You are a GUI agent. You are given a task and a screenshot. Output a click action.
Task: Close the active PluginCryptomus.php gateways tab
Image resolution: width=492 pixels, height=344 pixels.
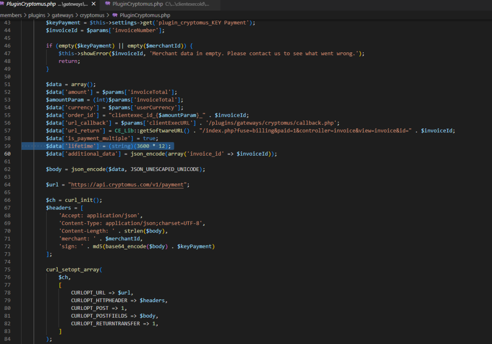93,4
